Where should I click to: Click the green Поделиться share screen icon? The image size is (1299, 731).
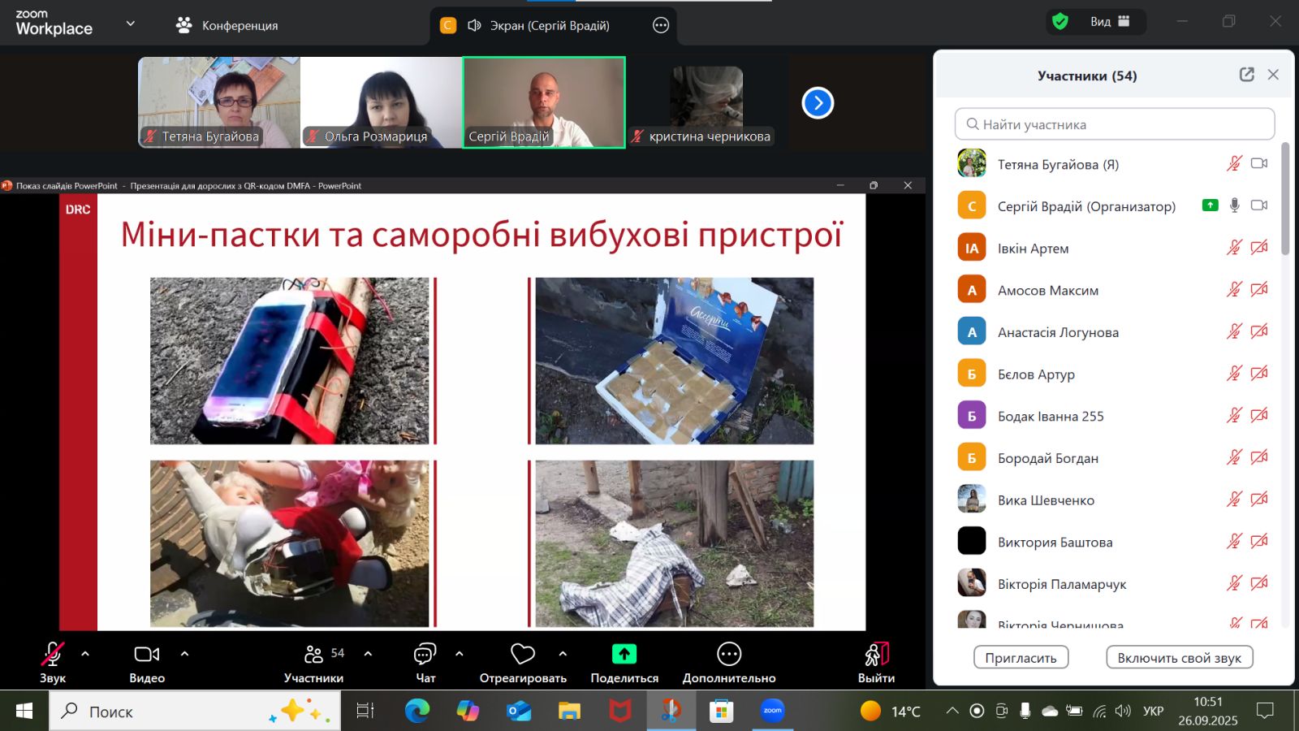pyautogui.click(x=624, y=655)
